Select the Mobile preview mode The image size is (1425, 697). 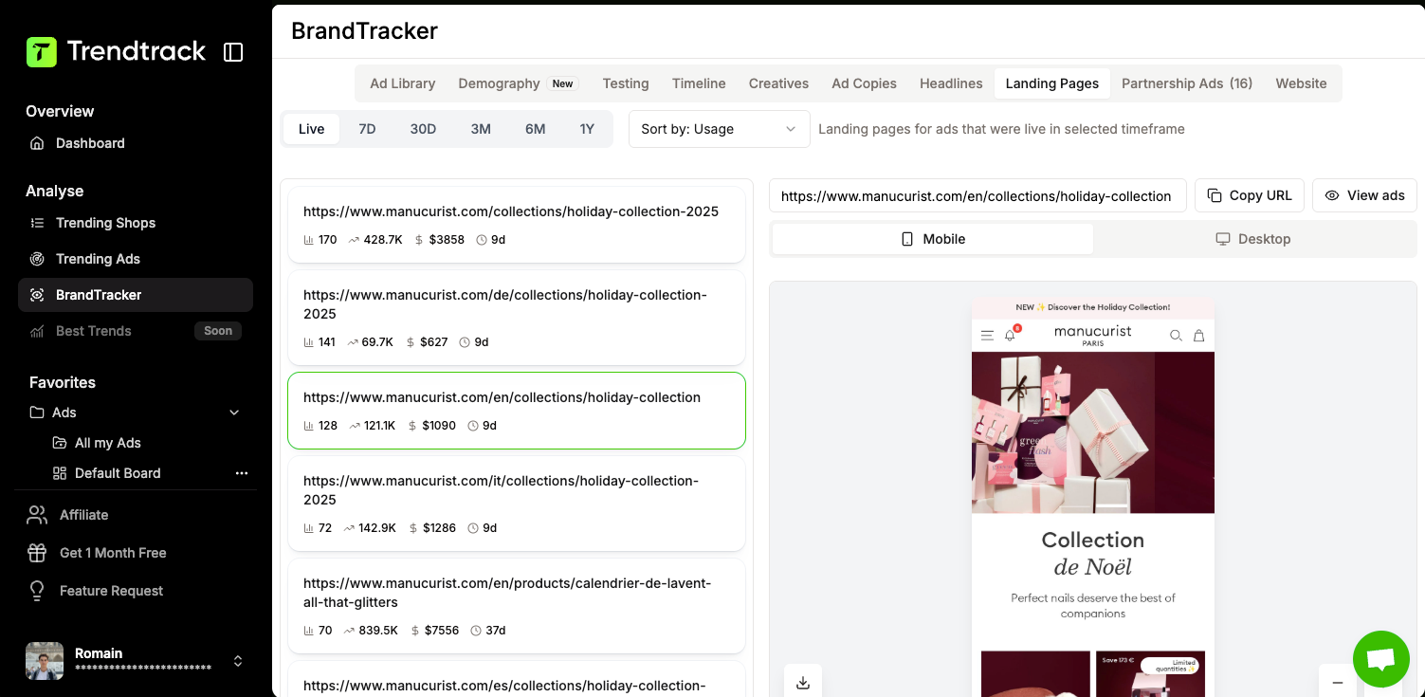click(x=933, y=239)
